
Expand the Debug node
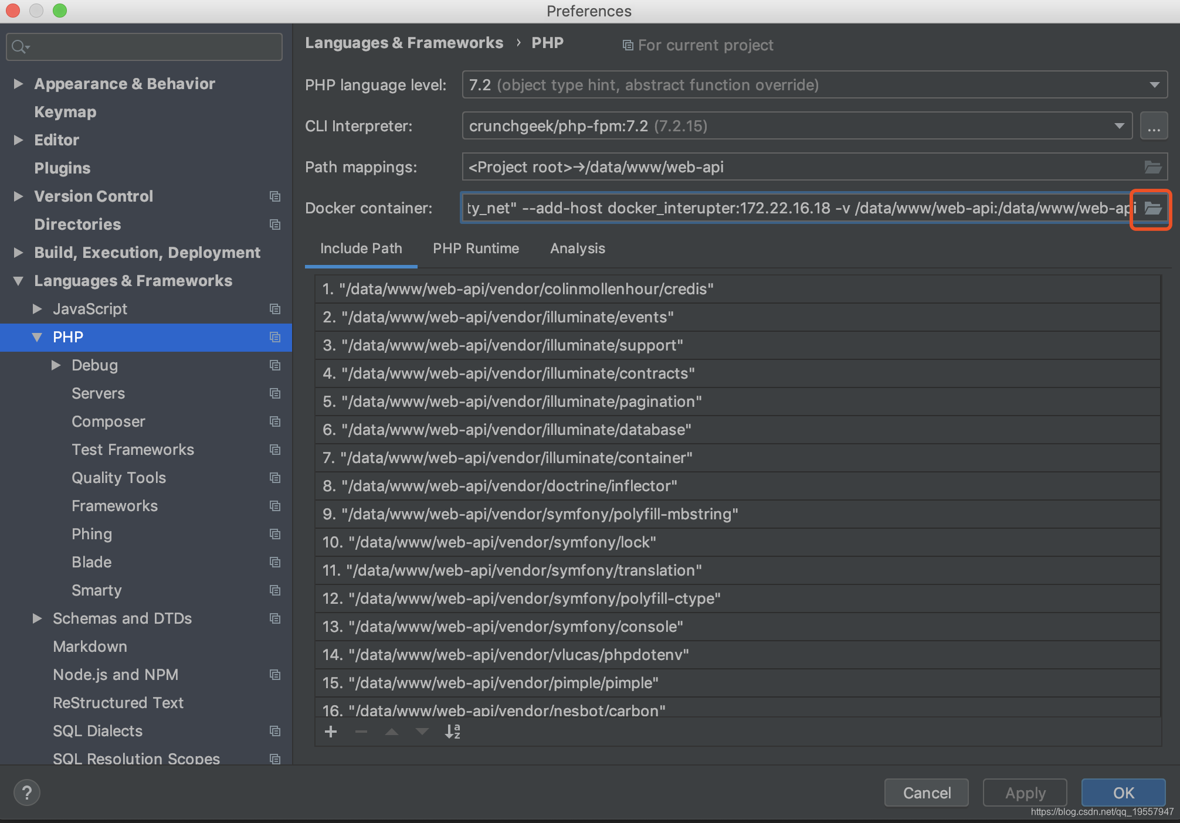(56, 365)
